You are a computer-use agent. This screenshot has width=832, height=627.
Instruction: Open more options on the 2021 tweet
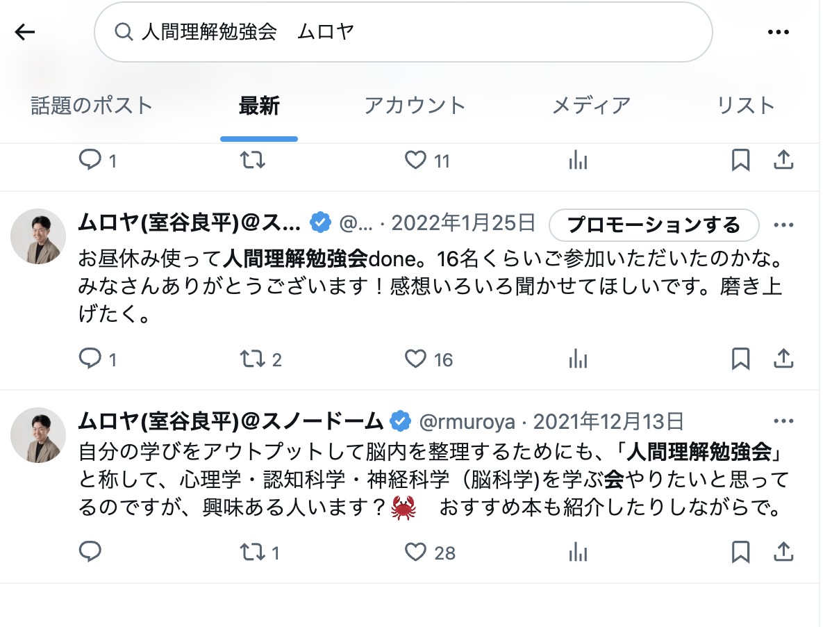pos(783,420)
